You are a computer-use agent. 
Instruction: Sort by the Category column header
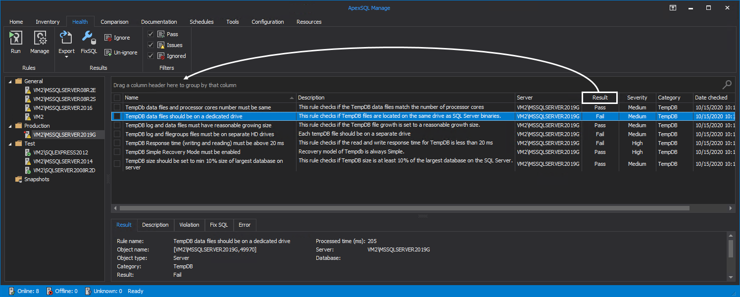pos(674,98)
